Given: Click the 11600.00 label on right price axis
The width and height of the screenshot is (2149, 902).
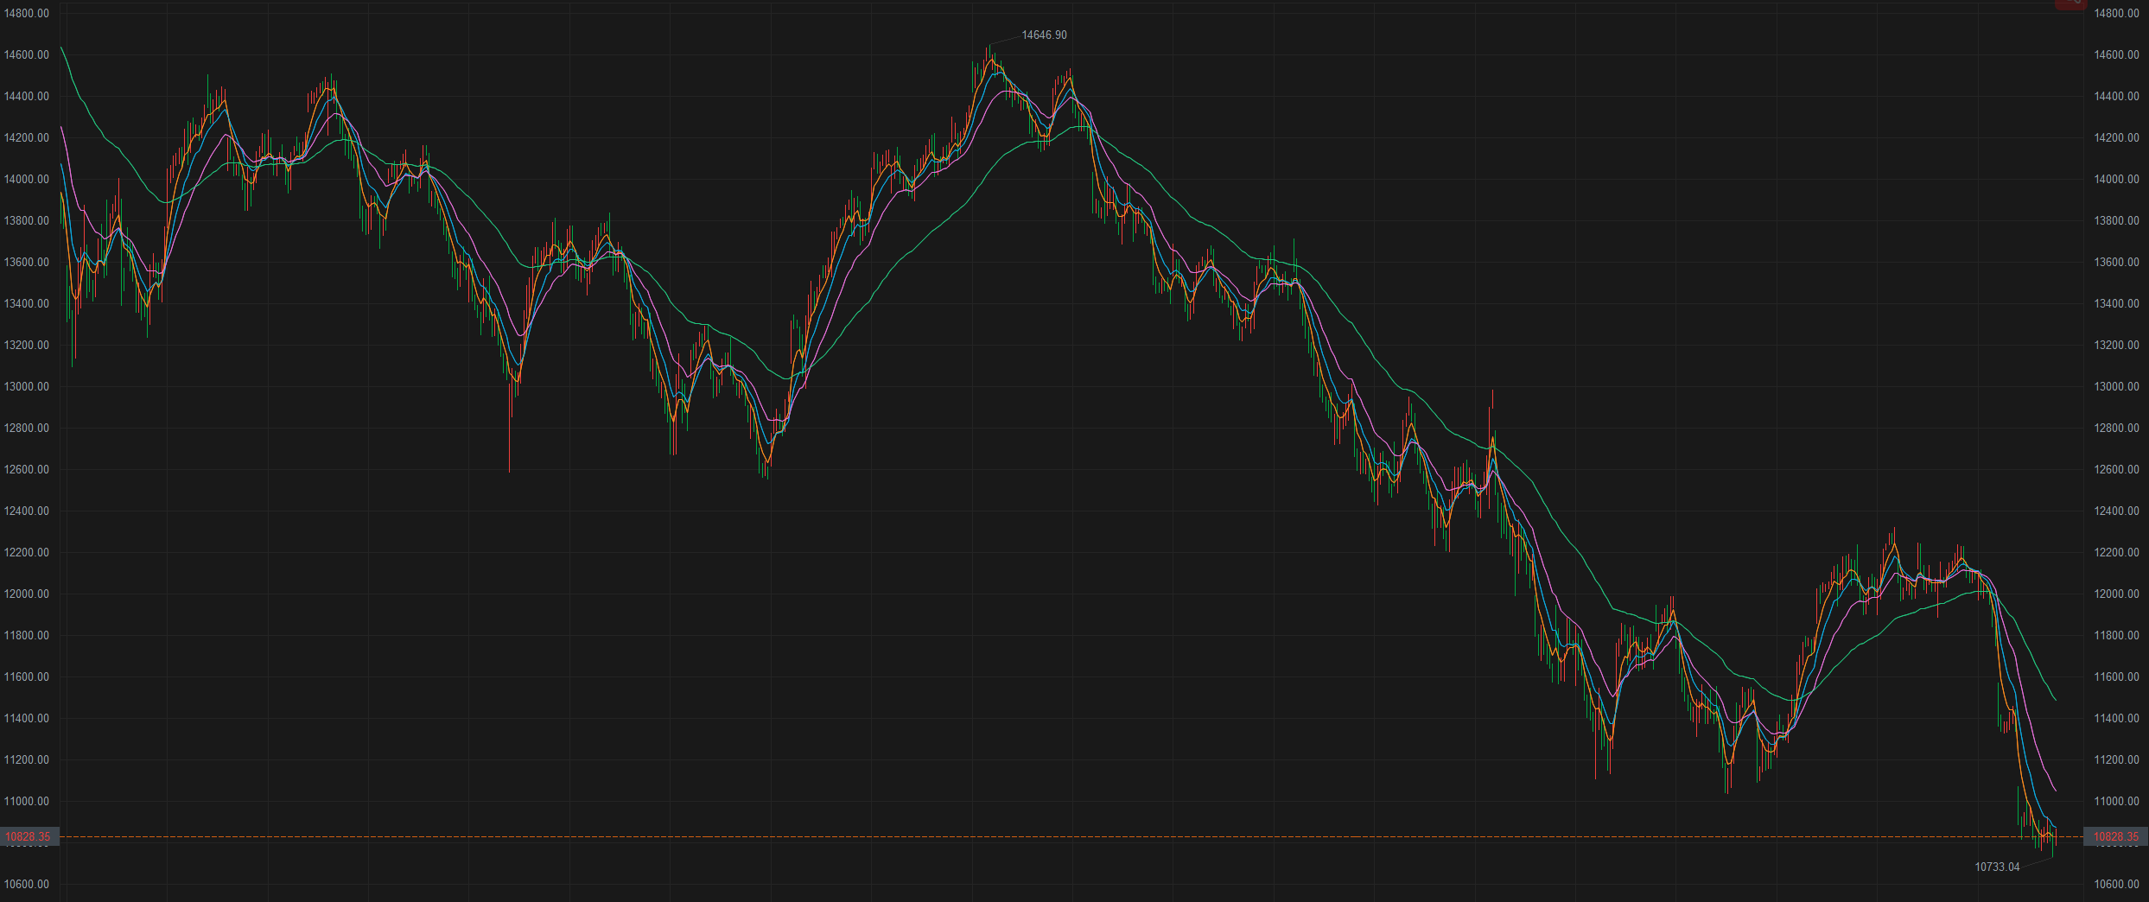Looking at the screenshot, I should [x=2116, y=676].
